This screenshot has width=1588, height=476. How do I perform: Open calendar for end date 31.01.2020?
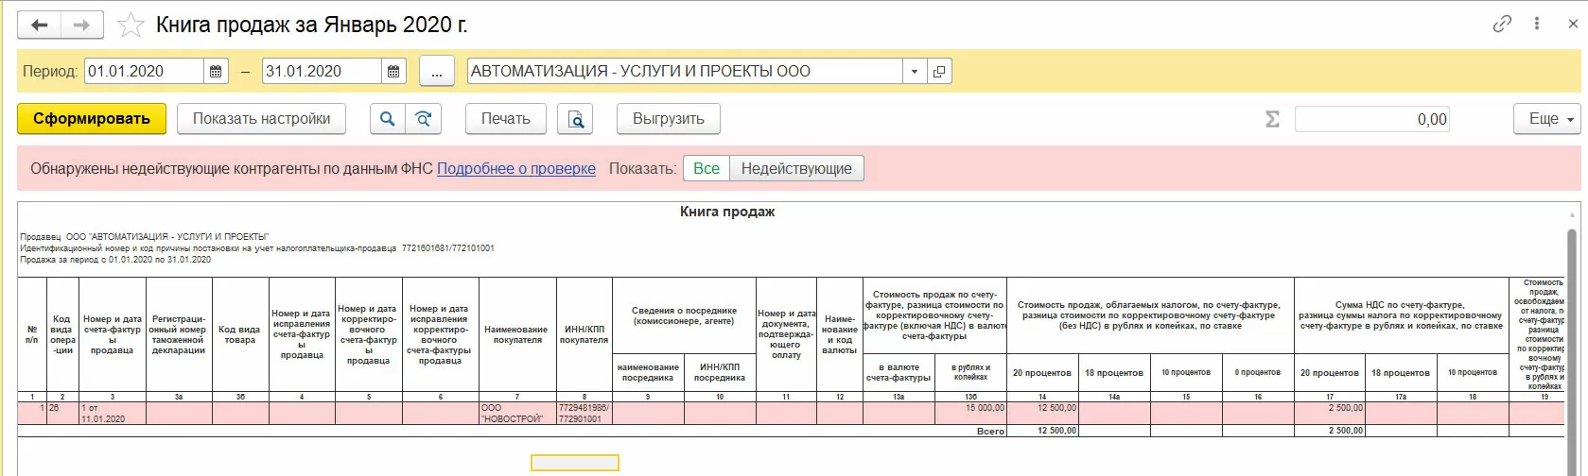pyautogui.click(x=393, y=71)
